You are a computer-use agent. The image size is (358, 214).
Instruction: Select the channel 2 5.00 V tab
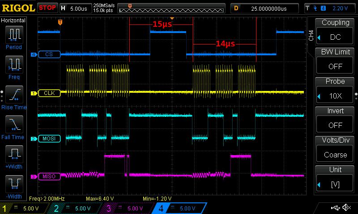(76, 208)
